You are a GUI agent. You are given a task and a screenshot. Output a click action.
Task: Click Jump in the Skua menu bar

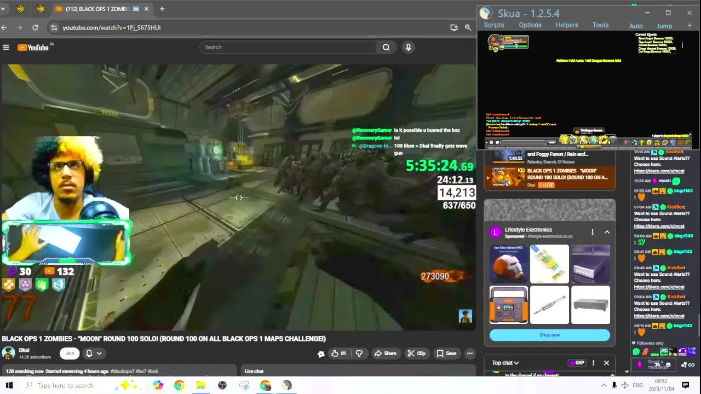pos(664,26)
